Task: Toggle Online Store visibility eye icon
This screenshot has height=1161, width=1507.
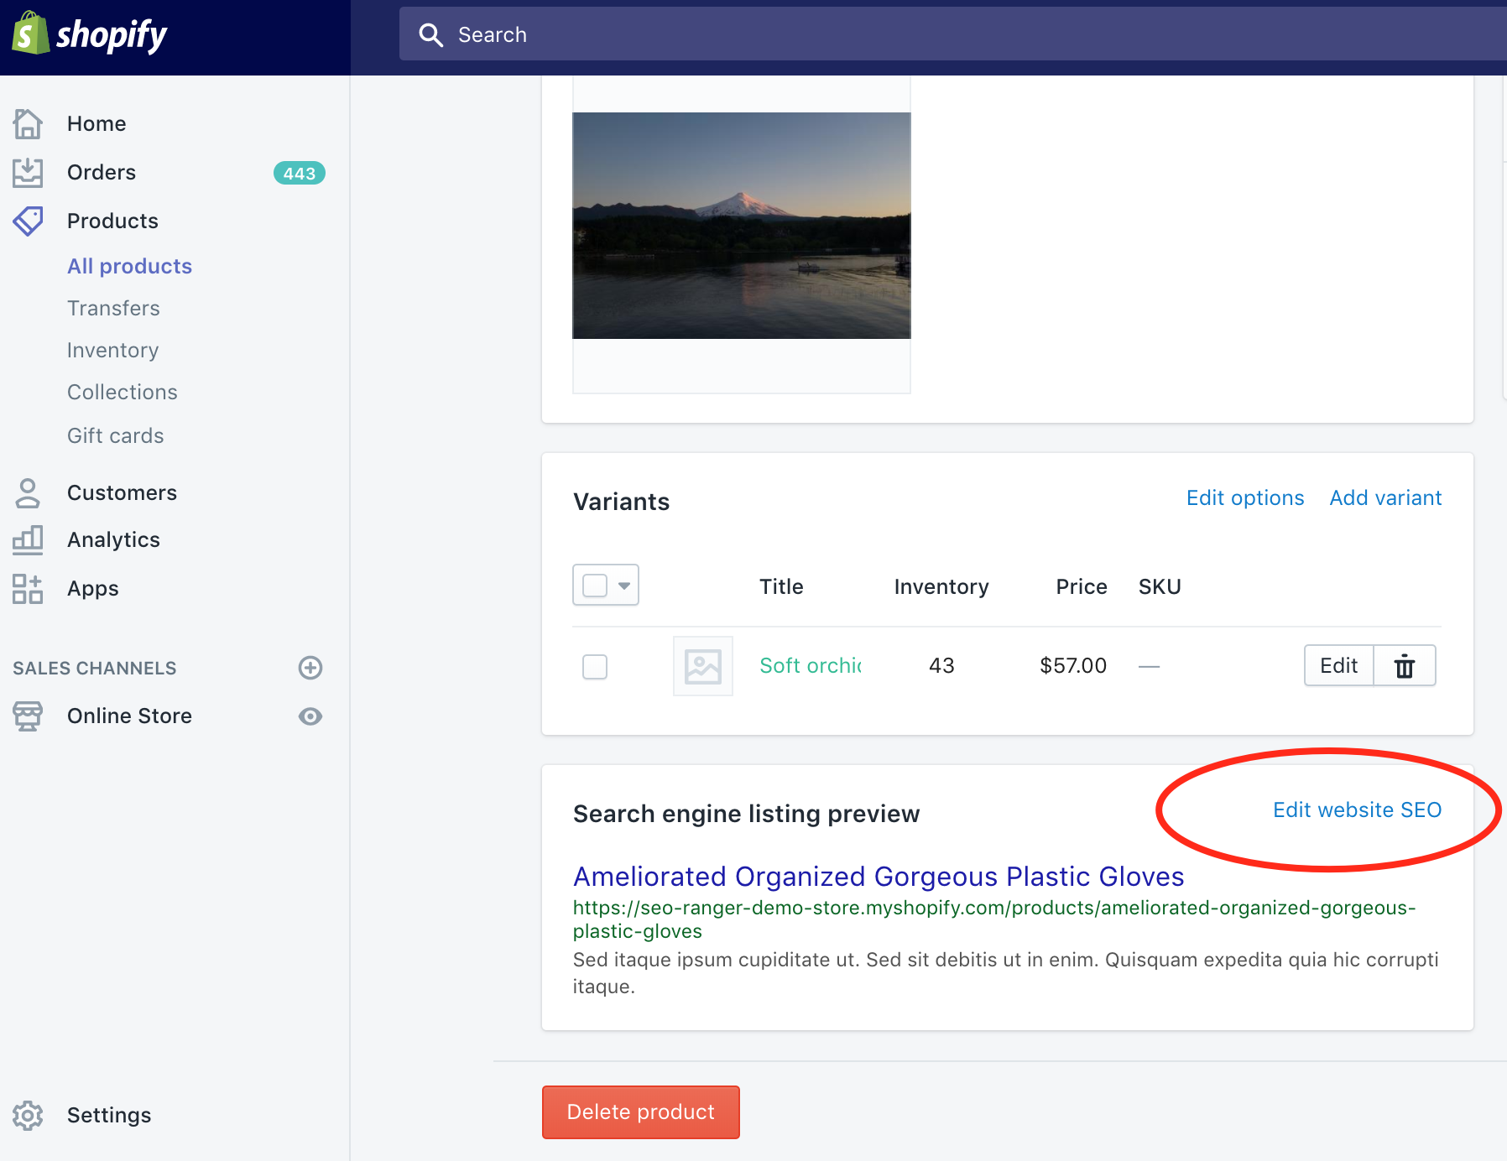Action: (310, 716)
